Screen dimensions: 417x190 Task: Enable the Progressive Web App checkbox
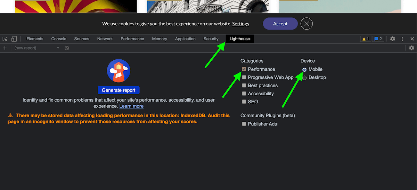[244, 77]
